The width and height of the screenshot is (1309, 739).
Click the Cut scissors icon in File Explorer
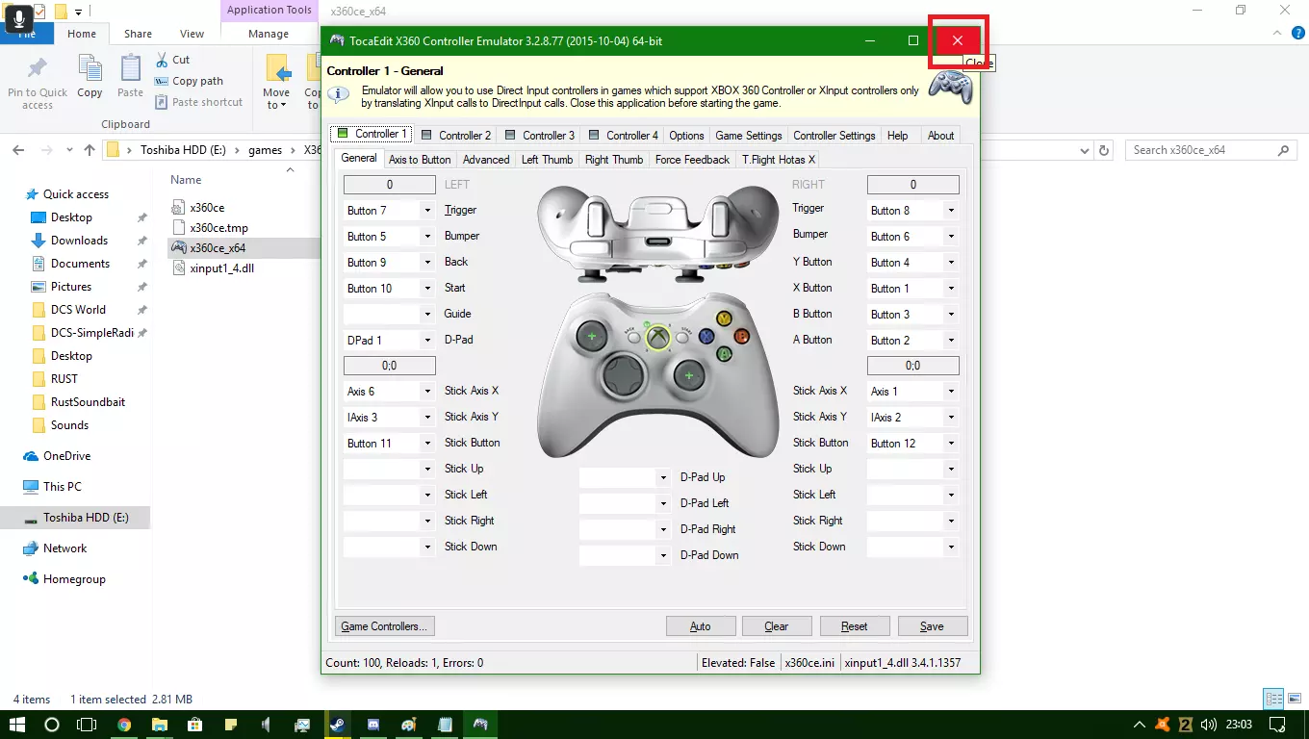pos(161,60)
